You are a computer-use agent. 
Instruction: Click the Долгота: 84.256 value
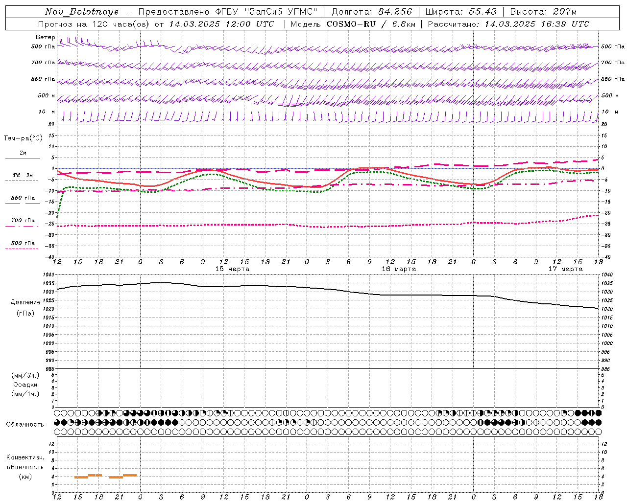click(372, 12)
